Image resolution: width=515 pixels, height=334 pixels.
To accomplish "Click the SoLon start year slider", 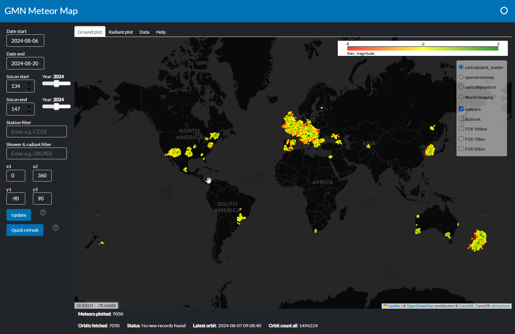I will 56,84.
